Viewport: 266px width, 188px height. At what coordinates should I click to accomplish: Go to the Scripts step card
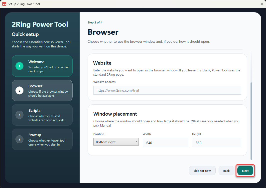tap(42, 115)
